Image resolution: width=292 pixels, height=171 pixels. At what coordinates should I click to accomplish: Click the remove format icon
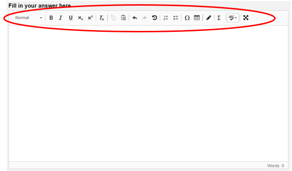click(x=102, y=18)
